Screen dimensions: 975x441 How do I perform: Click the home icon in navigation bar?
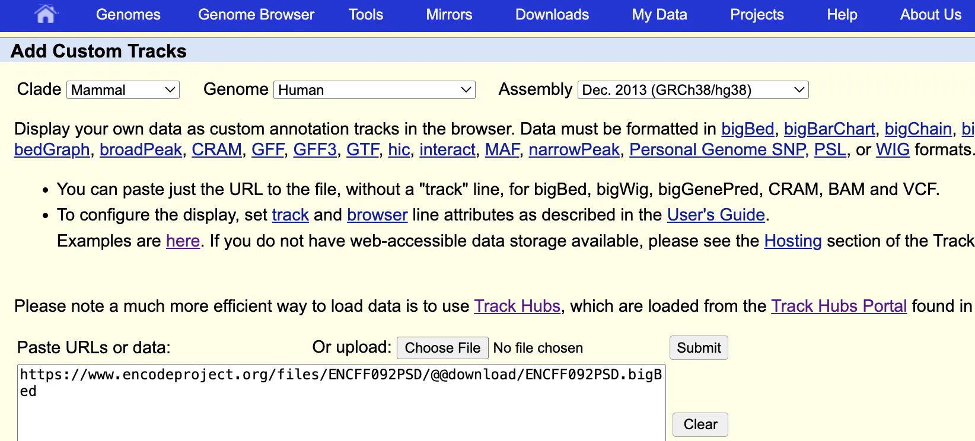45,14
